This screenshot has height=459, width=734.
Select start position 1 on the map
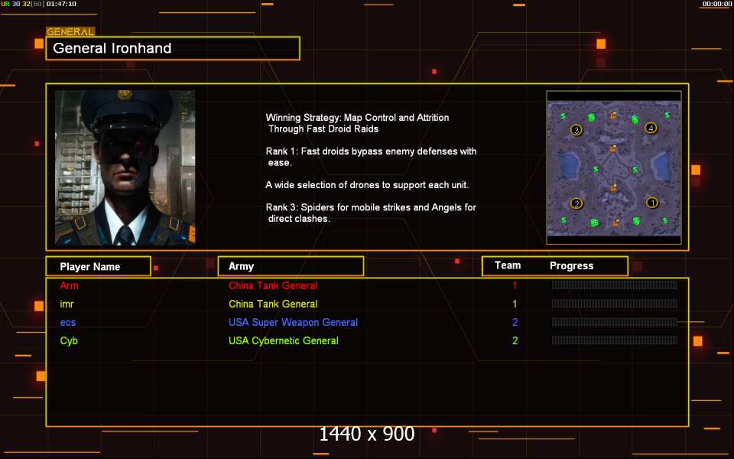(651, 203)
